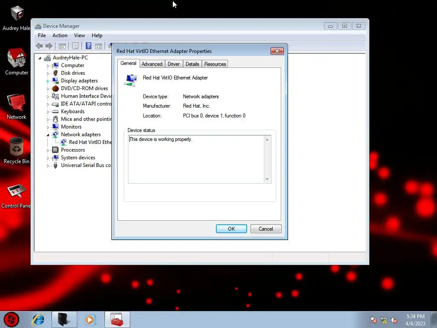The image size is (437, 328).
Task: Expand the Computer tree node
Action: [x=48, y=65]
